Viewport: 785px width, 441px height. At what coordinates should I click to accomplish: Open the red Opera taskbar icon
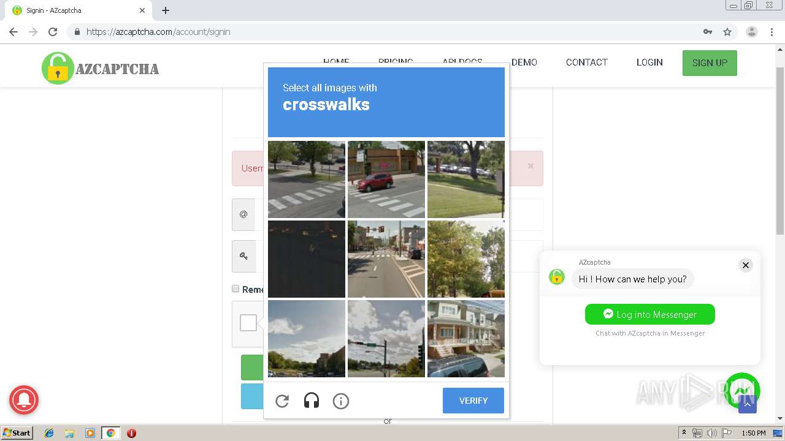pyautogui.click(x=131, y=433)
